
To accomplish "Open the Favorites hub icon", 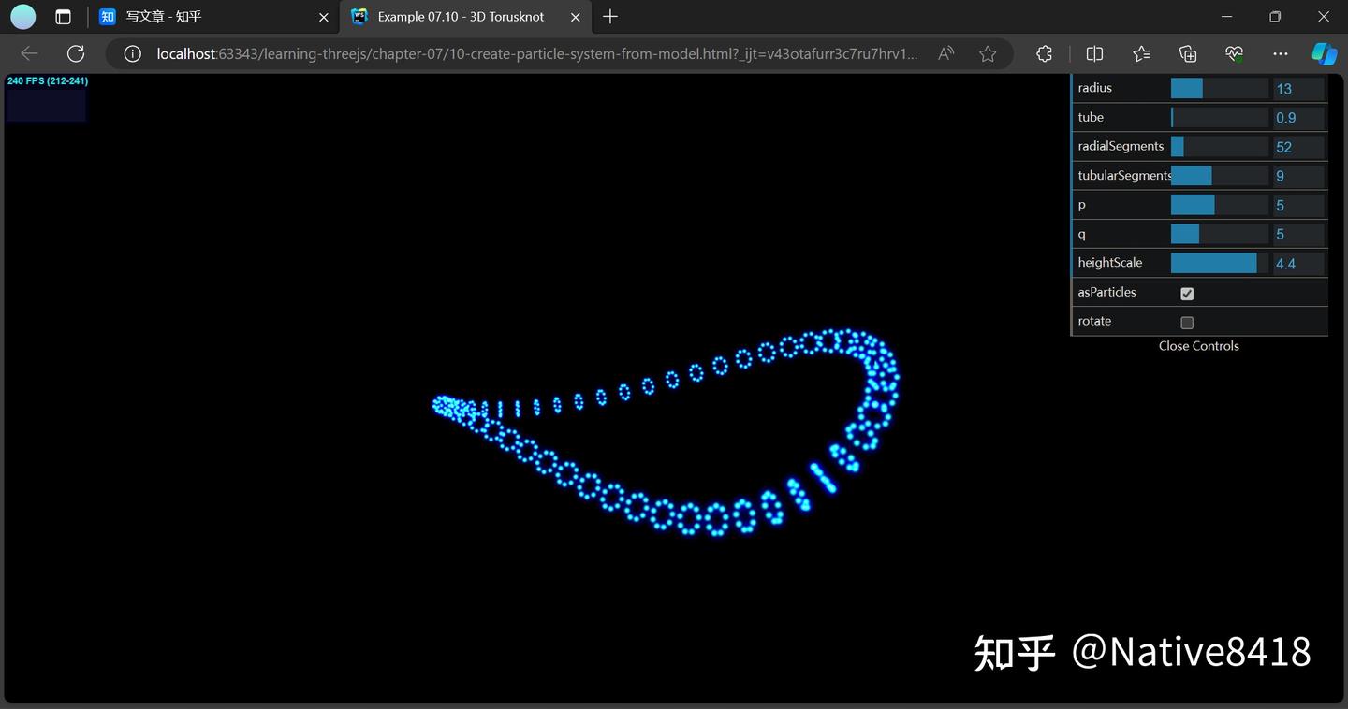I will (x=1141, y=53).
